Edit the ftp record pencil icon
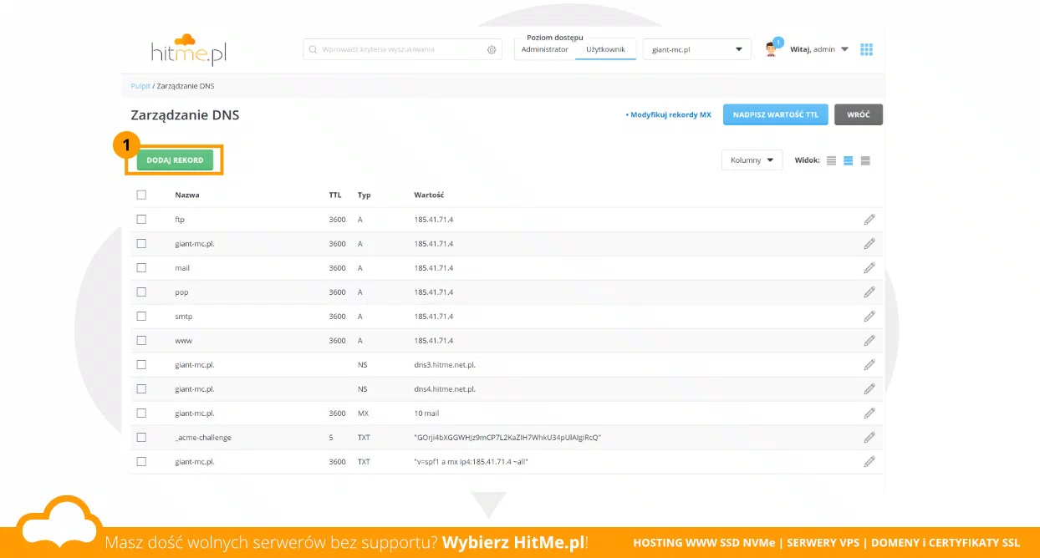 (869, 220)
